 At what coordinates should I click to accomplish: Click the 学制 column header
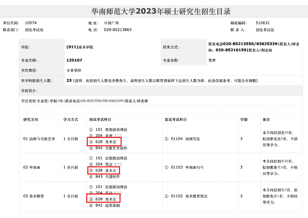coord(244,120)
